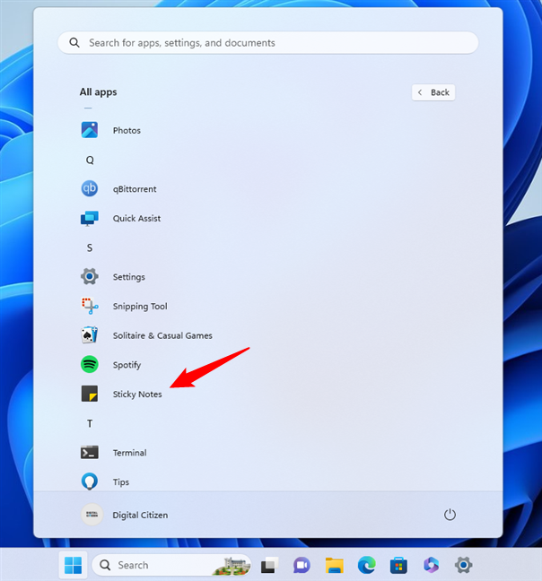
Task: Select the Sticky Notes label
Action: (x=137, y=395)
